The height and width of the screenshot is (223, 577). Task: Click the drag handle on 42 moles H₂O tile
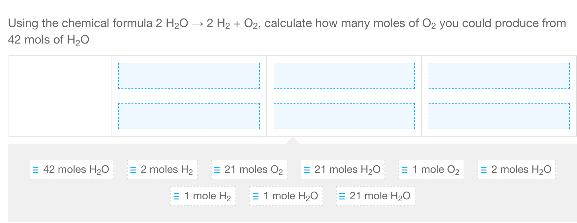click(x=35, y=170)
